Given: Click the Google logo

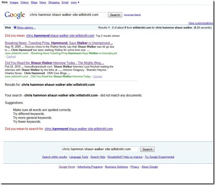Looking at the screenshot, I should point(15,15).
